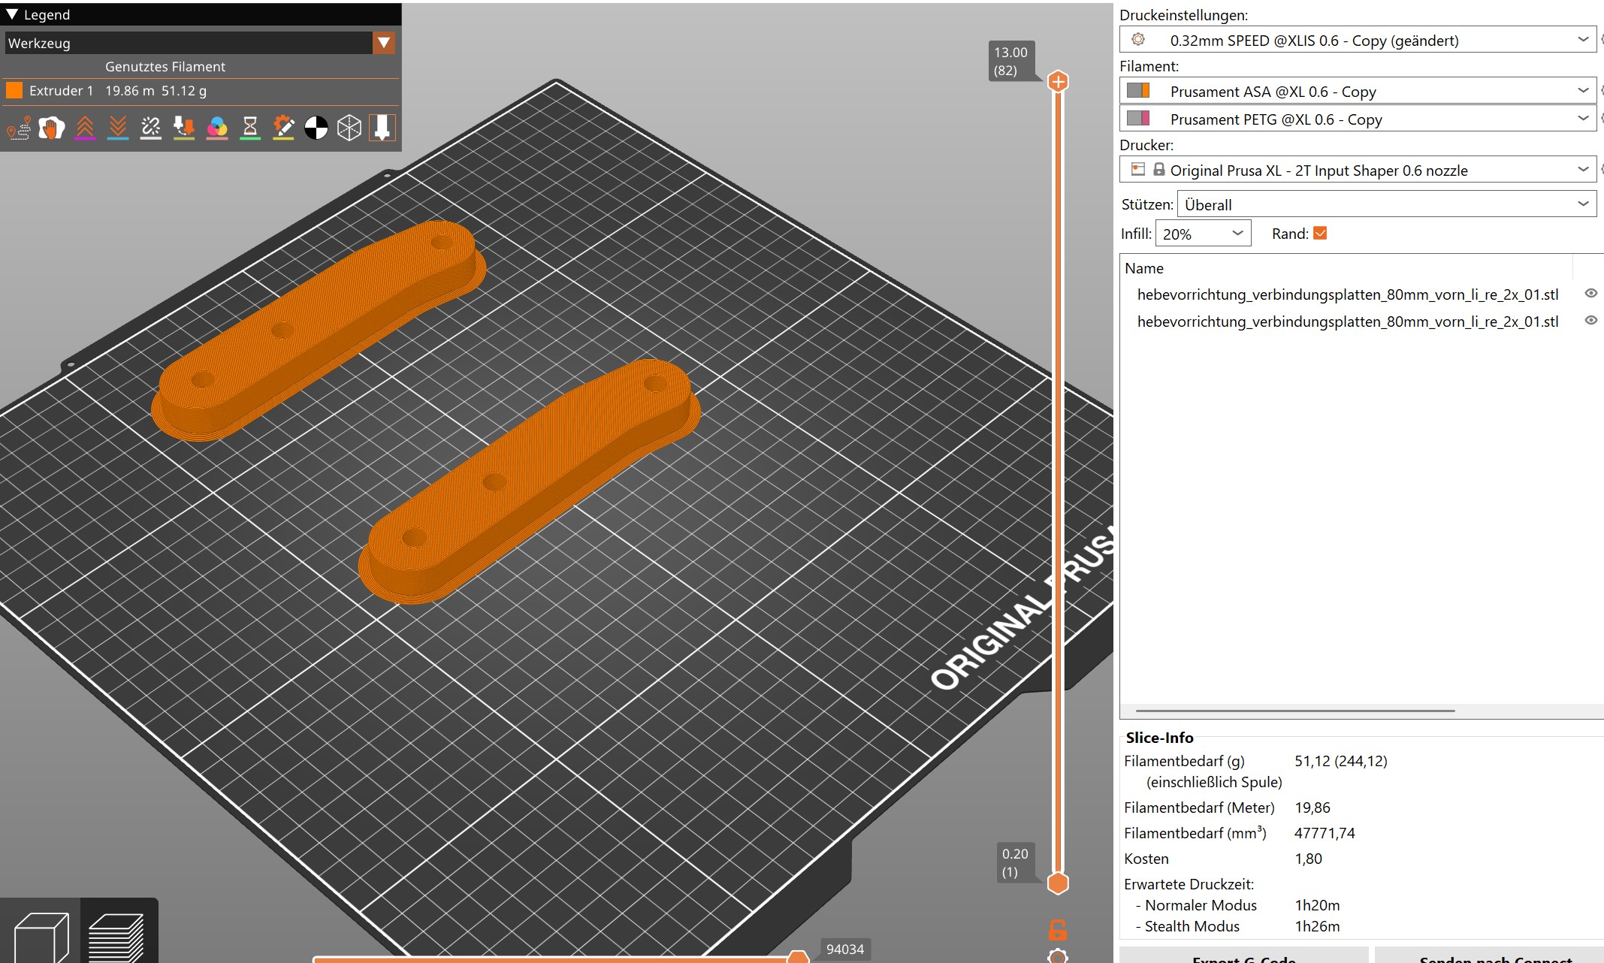
Task: Open the Druckeinstellungen preset dropdown
Action: [1583, 39]
